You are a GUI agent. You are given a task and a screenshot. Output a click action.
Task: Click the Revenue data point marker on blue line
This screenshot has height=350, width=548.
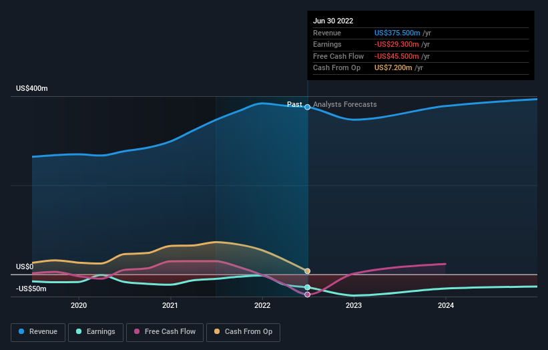(308, 107)
